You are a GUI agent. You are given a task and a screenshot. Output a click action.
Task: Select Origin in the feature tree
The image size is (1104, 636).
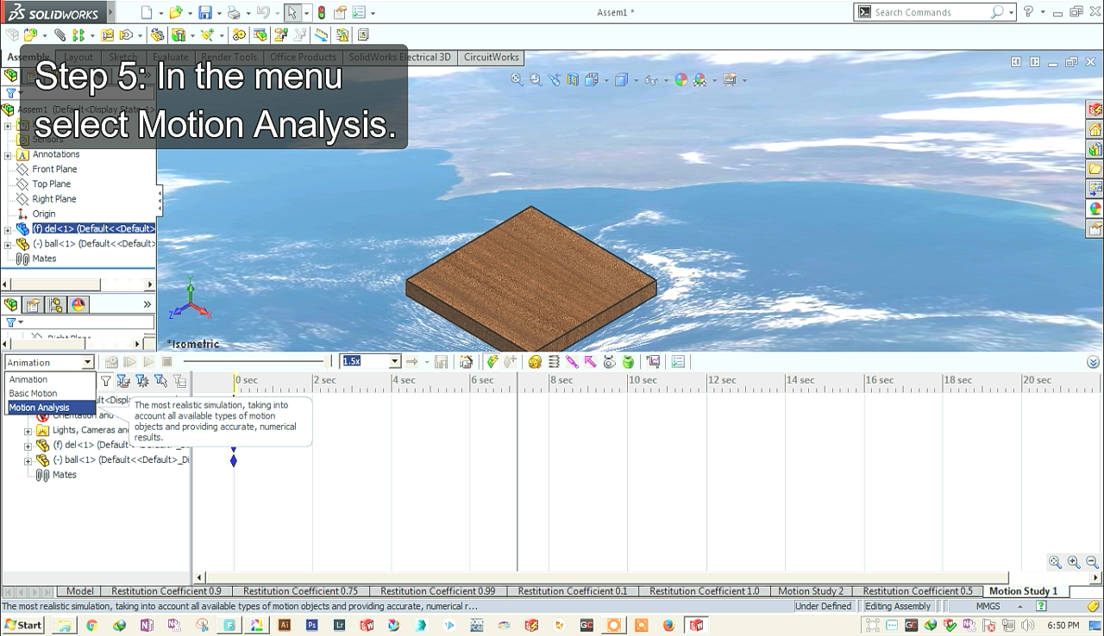[43, 214]
